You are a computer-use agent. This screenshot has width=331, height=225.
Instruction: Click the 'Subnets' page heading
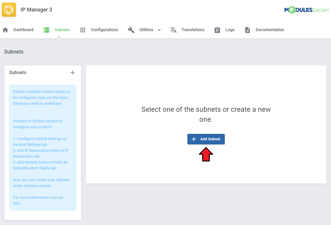(x=14, y=52)
